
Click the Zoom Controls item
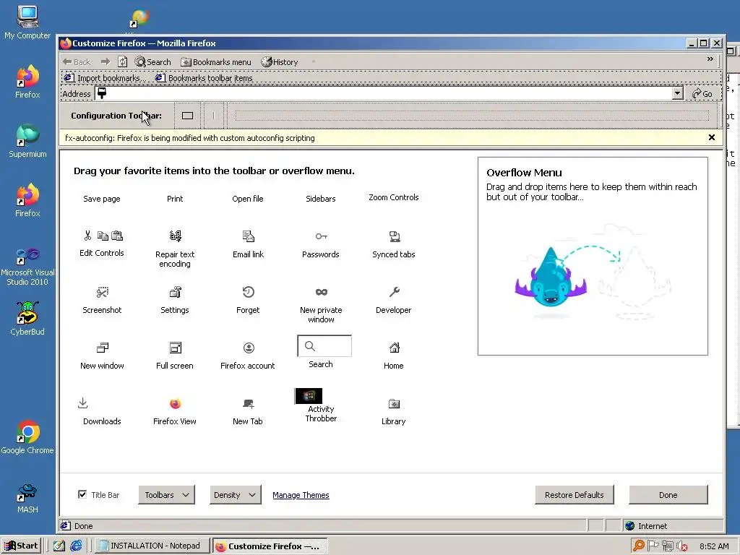click(394, 197)
